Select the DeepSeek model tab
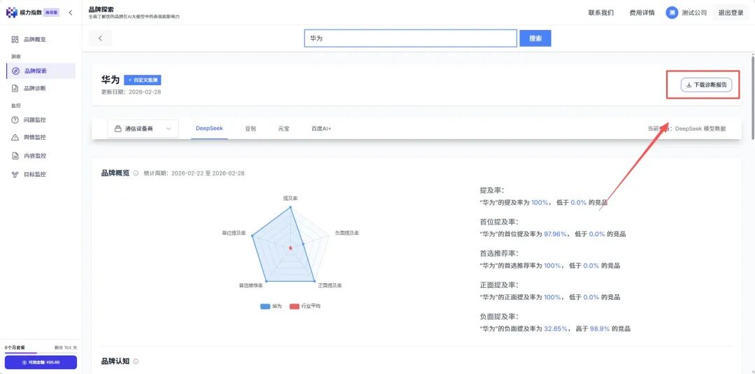The width and height of the screenshot is (755, 374). [210, 129]
